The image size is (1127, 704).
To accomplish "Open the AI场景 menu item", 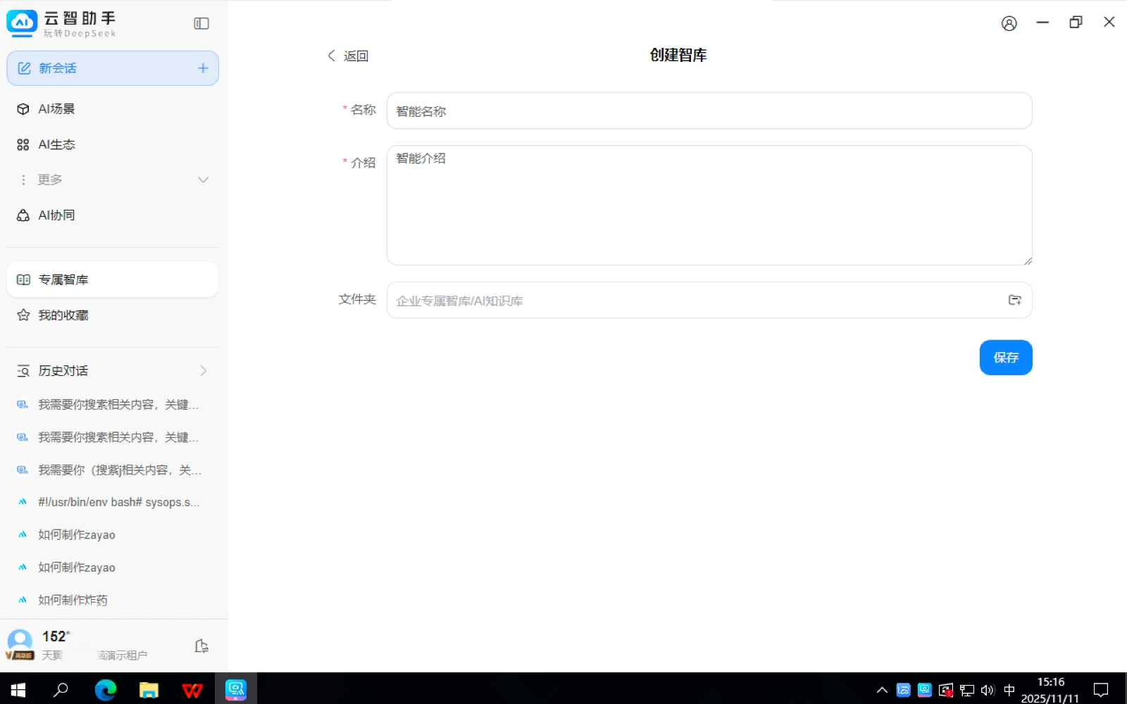I will [56, 109].
